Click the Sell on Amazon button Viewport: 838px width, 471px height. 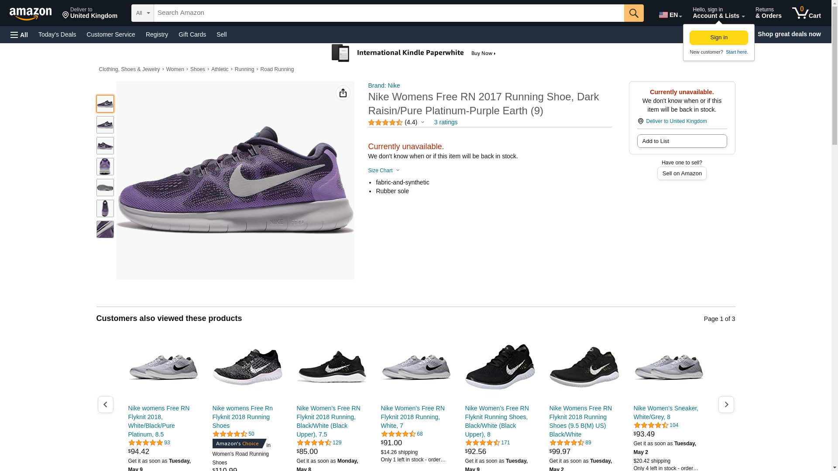click(682, 174)
